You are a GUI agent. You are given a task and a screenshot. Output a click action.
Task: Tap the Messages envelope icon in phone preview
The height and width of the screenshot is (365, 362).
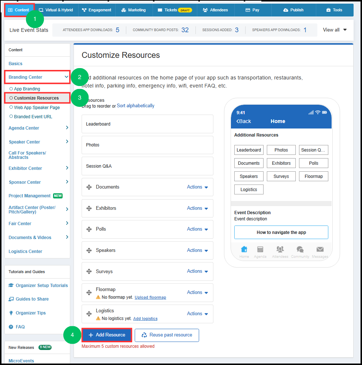(x=320, y=249)
